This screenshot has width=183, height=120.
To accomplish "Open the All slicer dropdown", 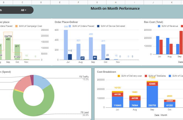I will 24,10.
